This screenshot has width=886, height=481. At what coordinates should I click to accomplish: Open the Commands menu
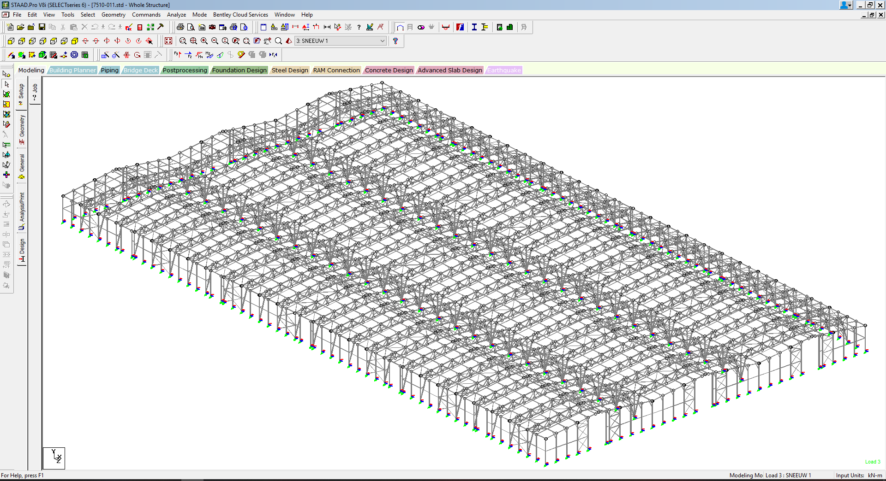click(x=146, y=15)
